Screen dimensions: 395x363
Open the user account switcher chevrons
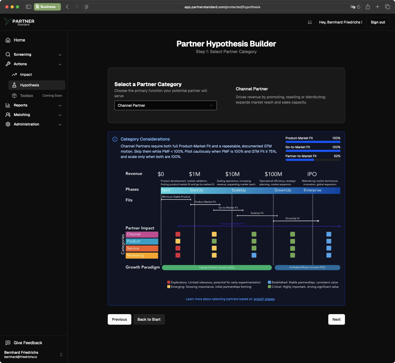[x=61, y=355]
